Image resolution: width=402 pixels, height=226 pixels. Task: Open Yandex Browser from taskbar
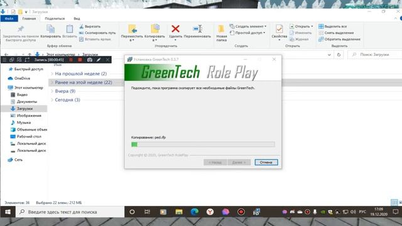(x=210, y=212)
